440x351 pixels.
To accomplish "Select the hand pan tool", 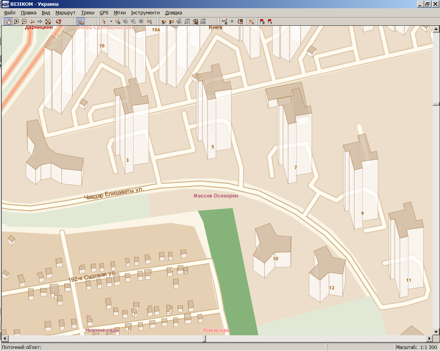I will [8, 22].
